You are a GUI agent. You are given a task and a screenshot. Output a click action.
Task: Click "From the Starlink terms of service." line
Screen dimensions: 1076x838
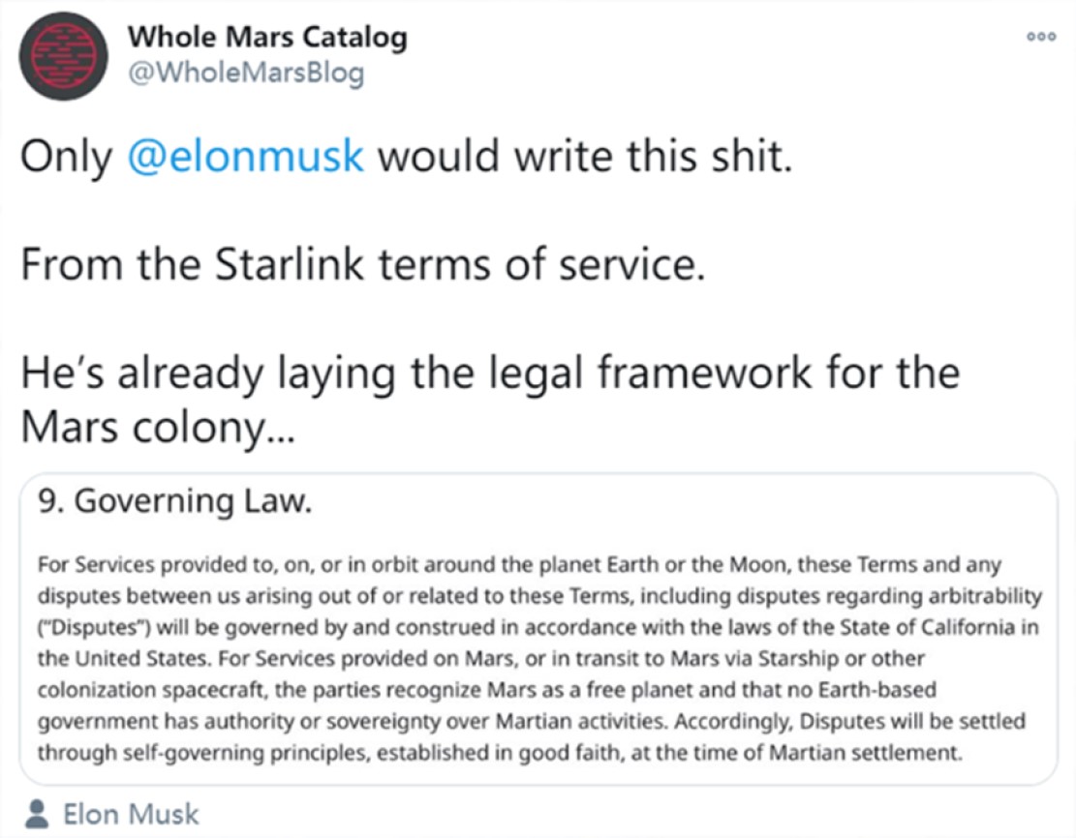point(363,264)
